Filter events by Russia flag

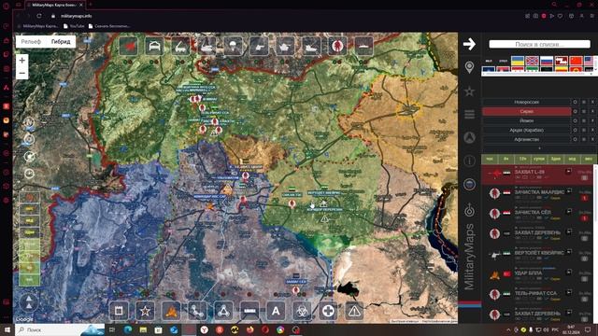tap(547, 61)
